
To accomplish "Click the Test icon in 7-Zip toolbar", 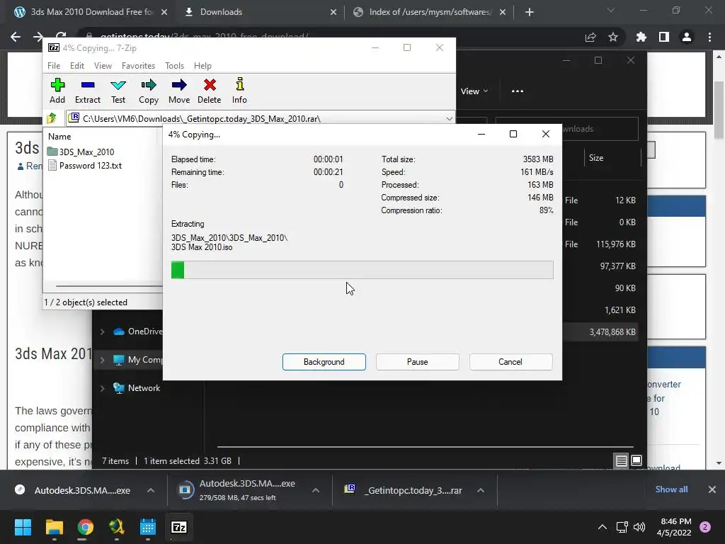I will tap(118, 91).
